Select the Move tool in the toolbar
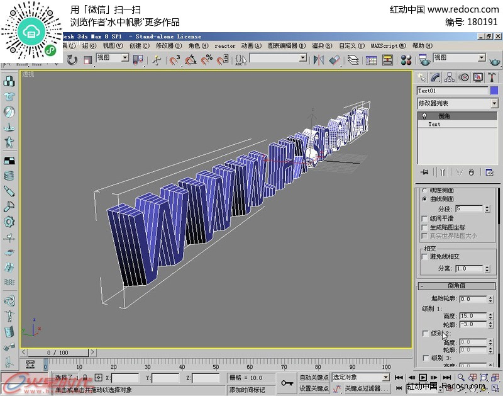 coord(58,60)
